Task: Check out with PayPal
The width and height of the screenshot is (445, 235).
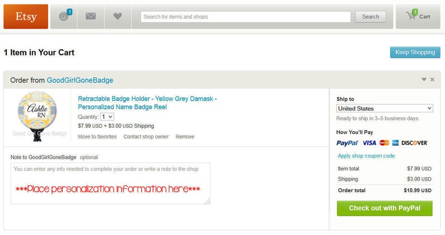Action: [384, 208]
